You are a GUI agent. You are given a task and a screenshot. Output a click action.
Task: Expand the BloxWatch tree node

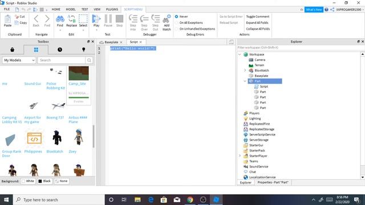[x=245, y=70]
